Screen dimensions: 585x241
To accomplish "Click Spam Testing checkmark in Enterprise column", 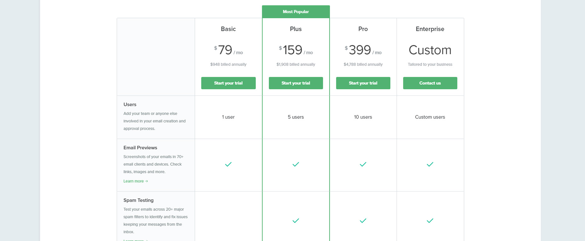I will pos(430,221).
